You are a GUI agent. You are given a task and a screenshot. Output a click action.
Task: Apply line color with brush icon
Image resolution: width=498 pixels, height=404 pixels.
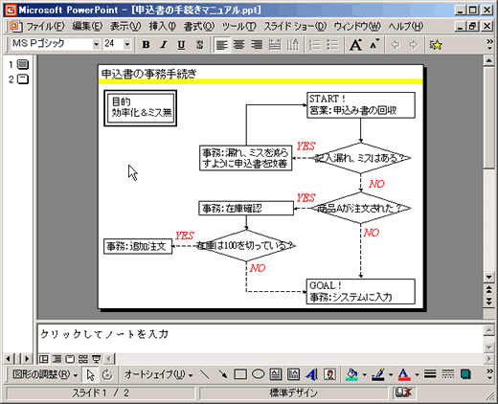(x=378, y=374)
